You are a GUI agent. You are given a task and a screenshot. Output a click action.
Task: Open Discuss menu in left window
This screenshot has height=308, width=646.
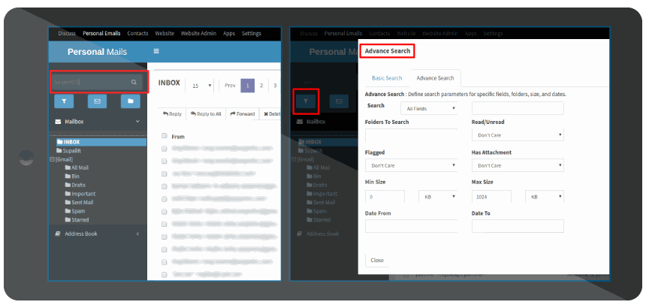click(67, 33)
